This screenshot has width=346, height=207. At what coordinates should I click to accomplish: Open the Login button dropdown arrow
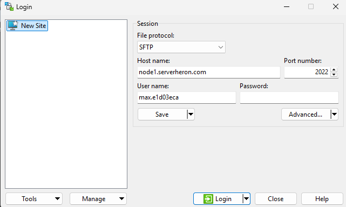246,199
